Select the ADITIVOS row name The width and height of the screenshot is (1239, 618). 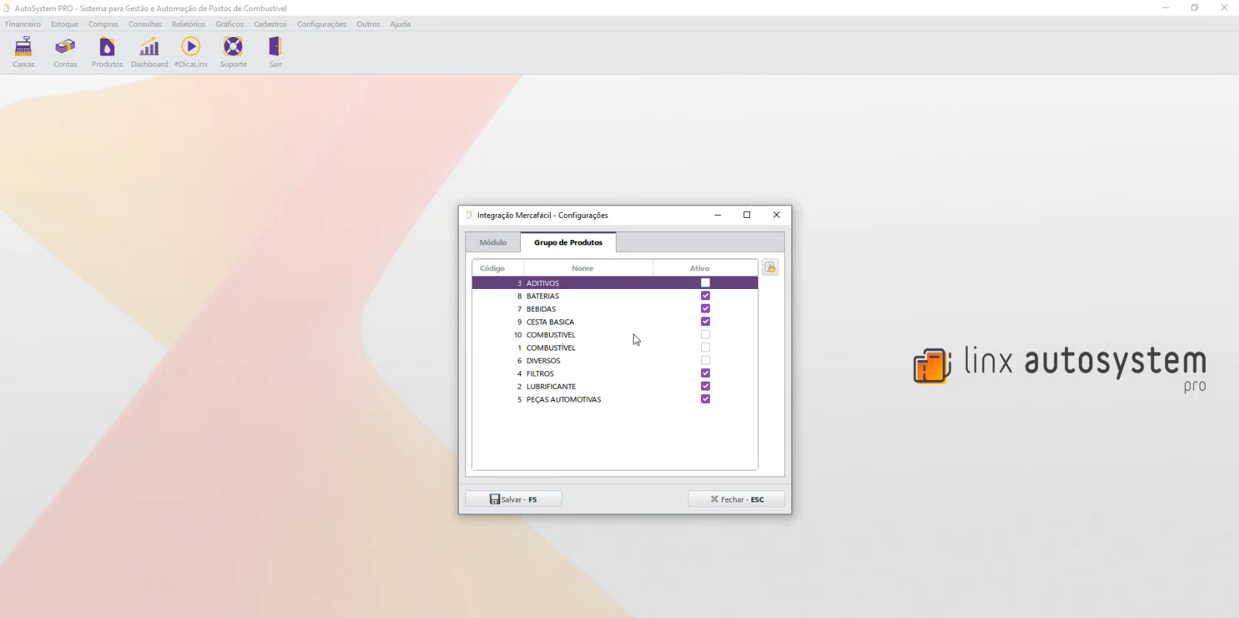[542, 283]
